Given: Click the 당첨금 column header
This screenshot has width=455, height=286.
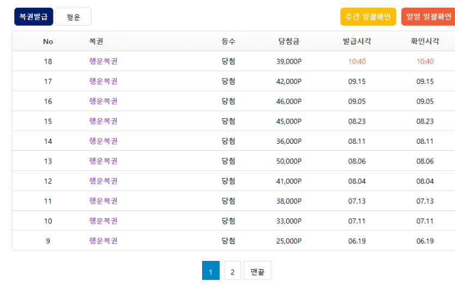Looking at the screenshot, I should coord(289,41).
